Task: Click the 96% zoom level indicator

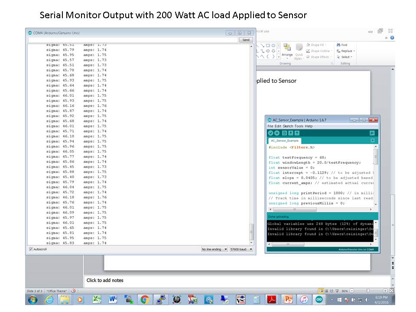Action: (x=344, y=291)
